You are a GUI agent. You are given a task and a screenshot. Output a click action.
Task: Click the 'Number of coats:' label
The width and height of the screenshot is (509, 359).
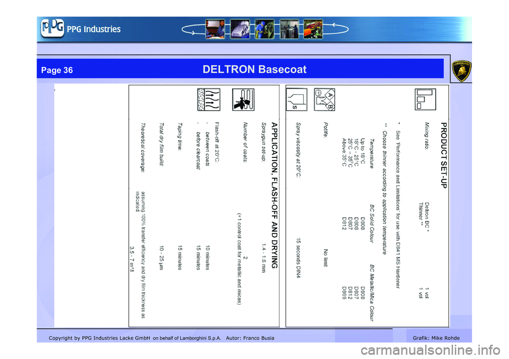[x=245, y=142]
